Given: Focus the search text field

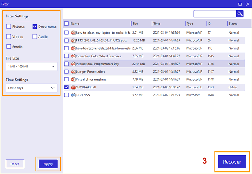Looking at the screenshot, I should click(215, 14).
